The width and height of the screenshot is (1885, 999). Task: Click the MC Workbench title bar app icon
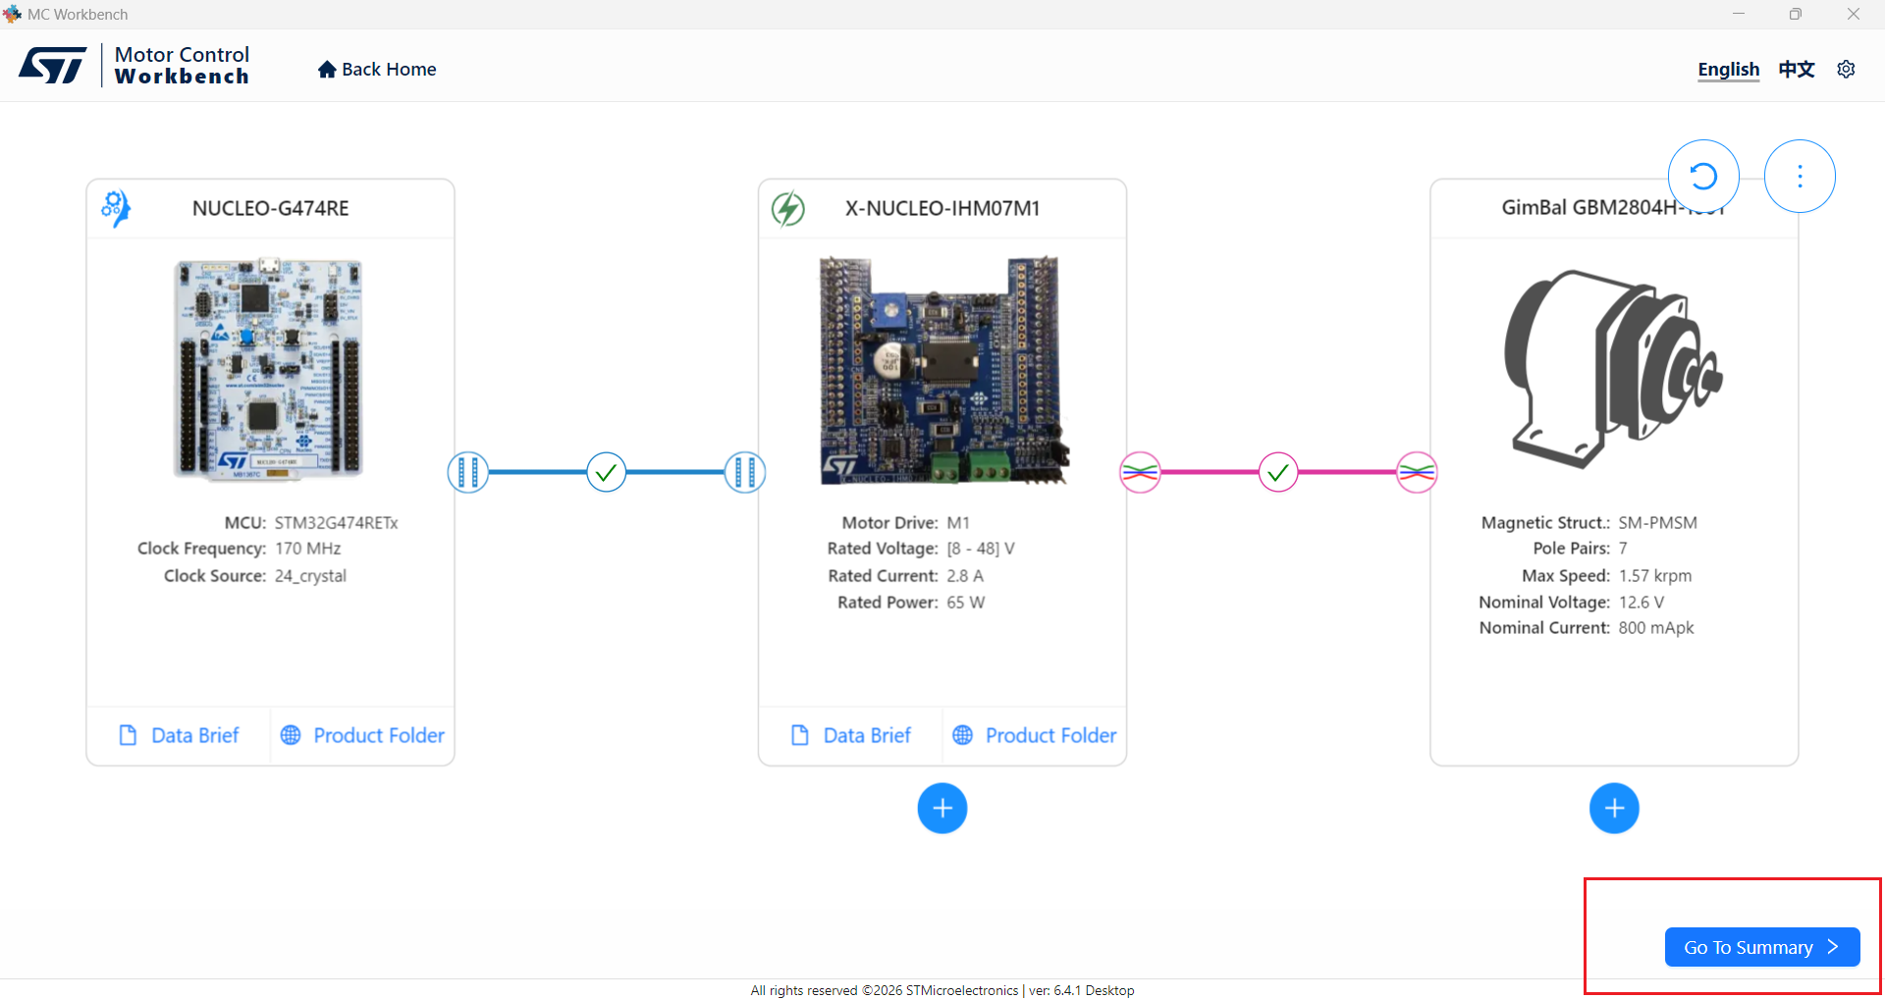12,14
